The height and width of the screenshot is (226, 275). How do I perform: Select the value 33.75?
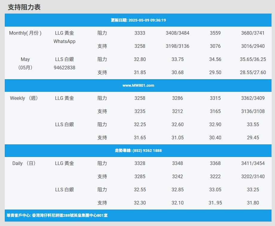178,59
